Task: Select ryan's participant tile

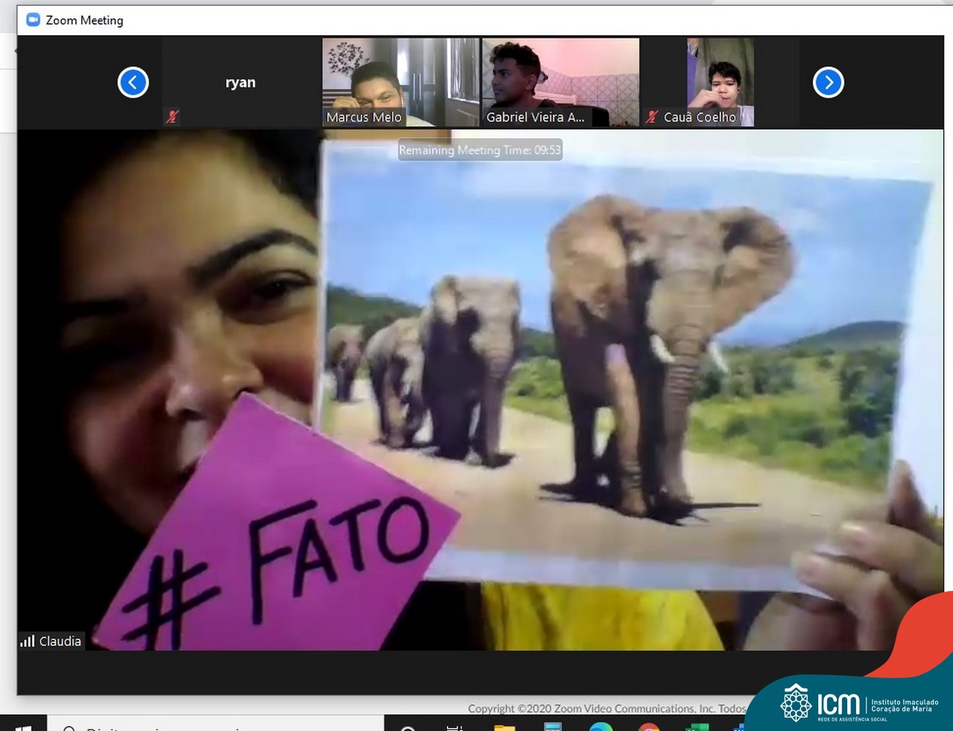Action: (x=240, y=82)
